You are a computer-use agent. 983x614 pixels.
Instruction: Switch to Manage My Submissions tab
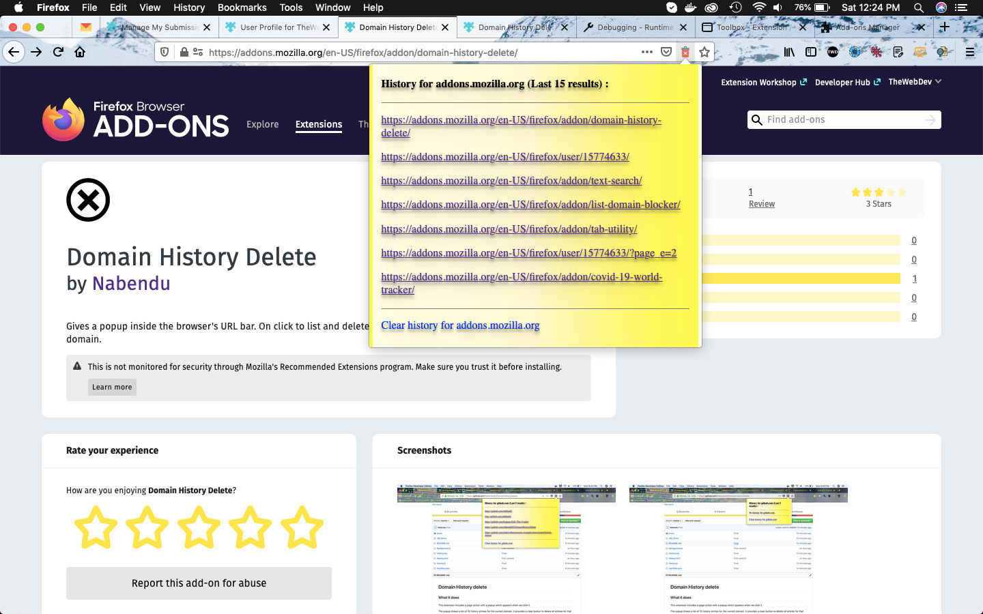click(160, 27)
